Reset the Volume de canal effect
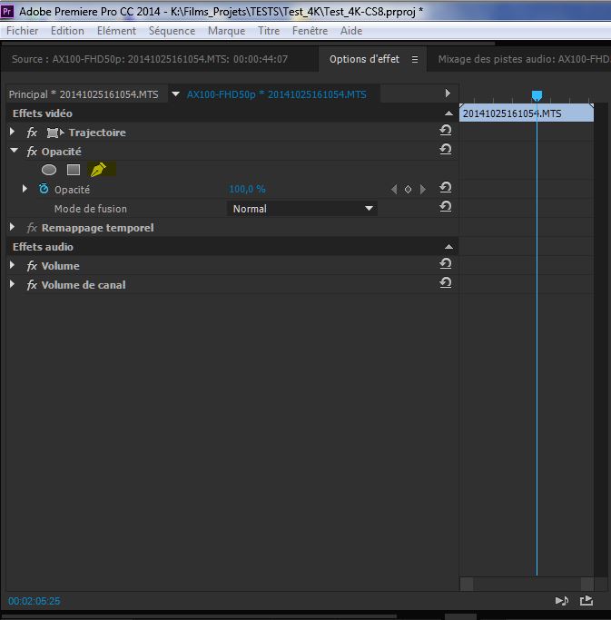The height and width of the screenshot is (620, 611). pos(445,284)
